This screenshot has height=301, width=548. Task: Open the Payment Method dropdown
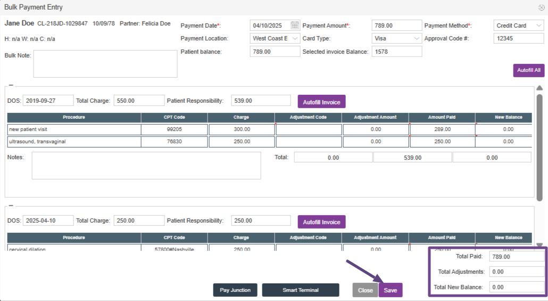click(x=518, y=26)
